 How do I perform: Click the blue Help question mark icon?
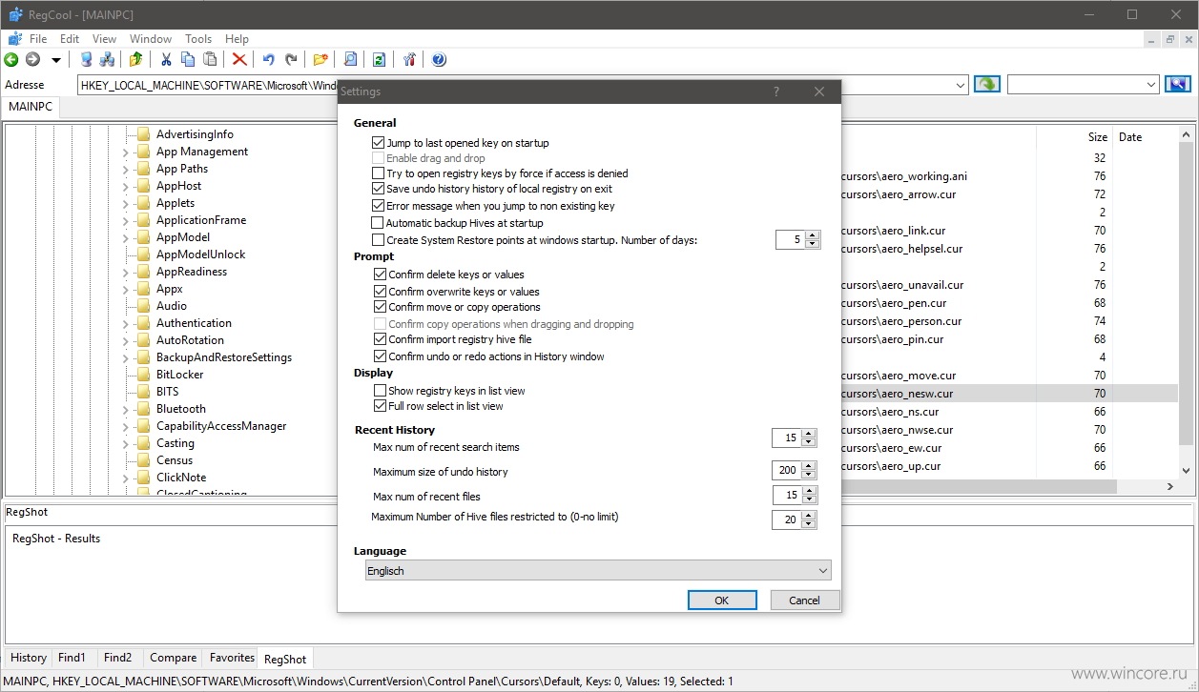click(x=439, y=59)
